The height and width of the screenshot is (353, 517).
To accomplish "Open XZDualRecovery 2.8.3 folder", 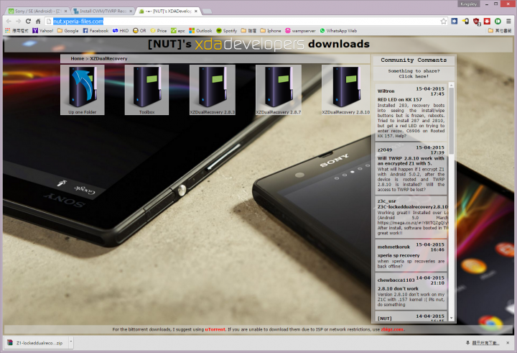I will click(213, 90).
